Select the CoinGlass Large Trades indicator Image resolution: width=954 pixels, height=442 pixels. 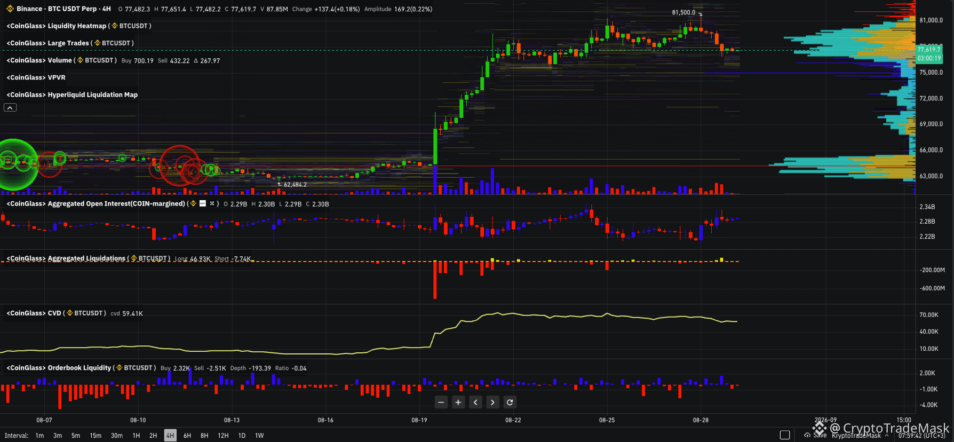tap(47, 43)
